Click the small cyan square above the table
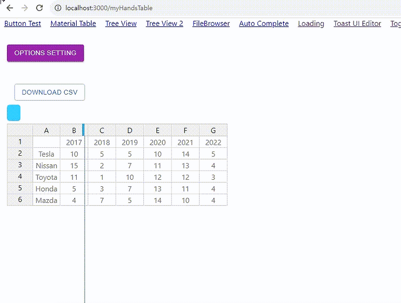The image size is (401, 303). pyautogui.click(x=13, y=113)
